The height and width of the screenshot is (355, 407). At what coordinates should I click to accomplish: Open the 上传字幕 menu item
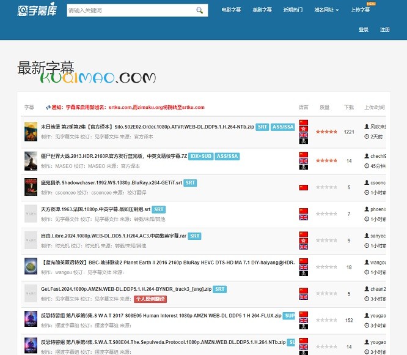(361, 10)
